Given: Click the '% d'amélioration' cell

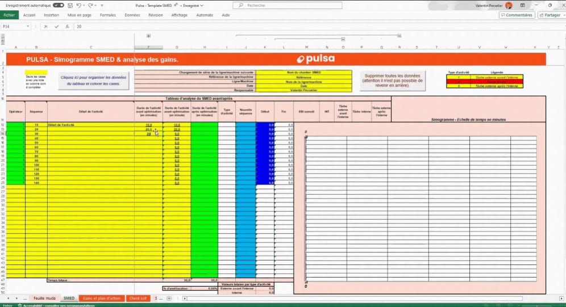Looking at the screenshot, I should [x=177, y=288].
